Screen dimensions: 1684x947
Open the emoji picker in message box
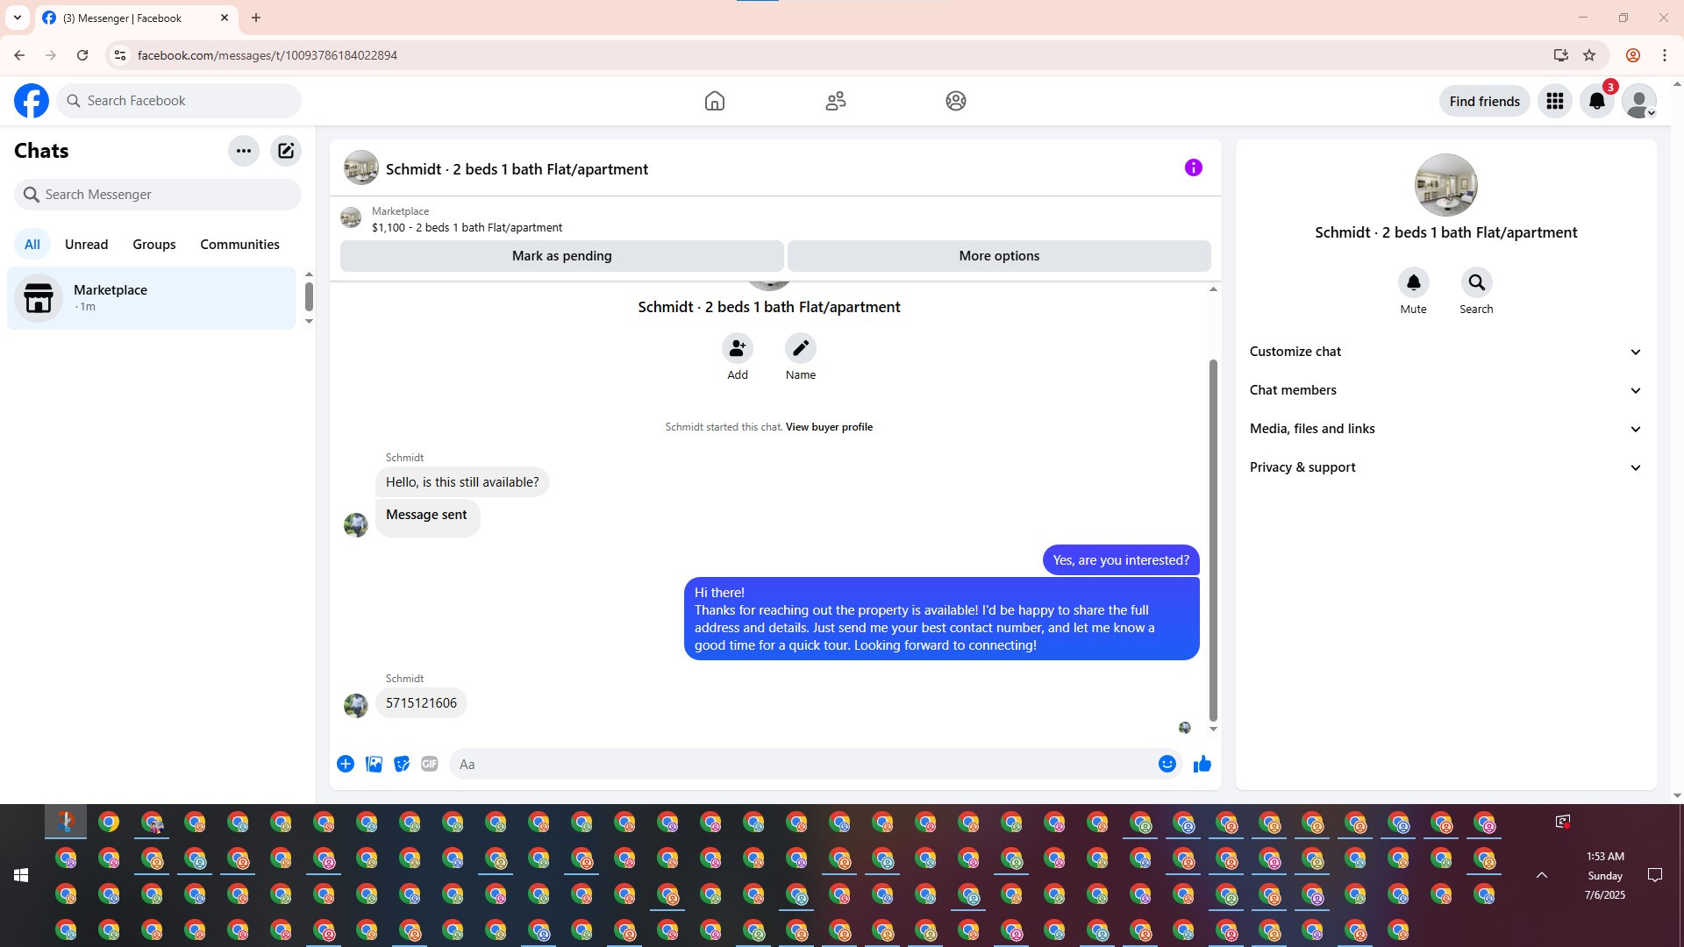click(x=1167, y=764)
